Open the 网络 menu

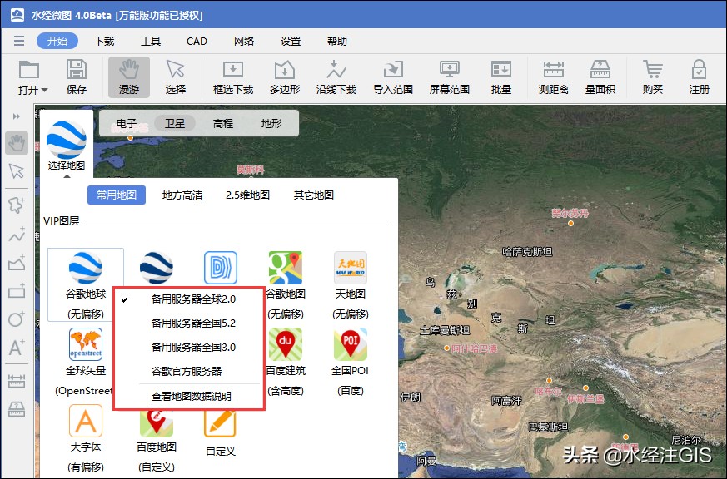coord(244,42)
